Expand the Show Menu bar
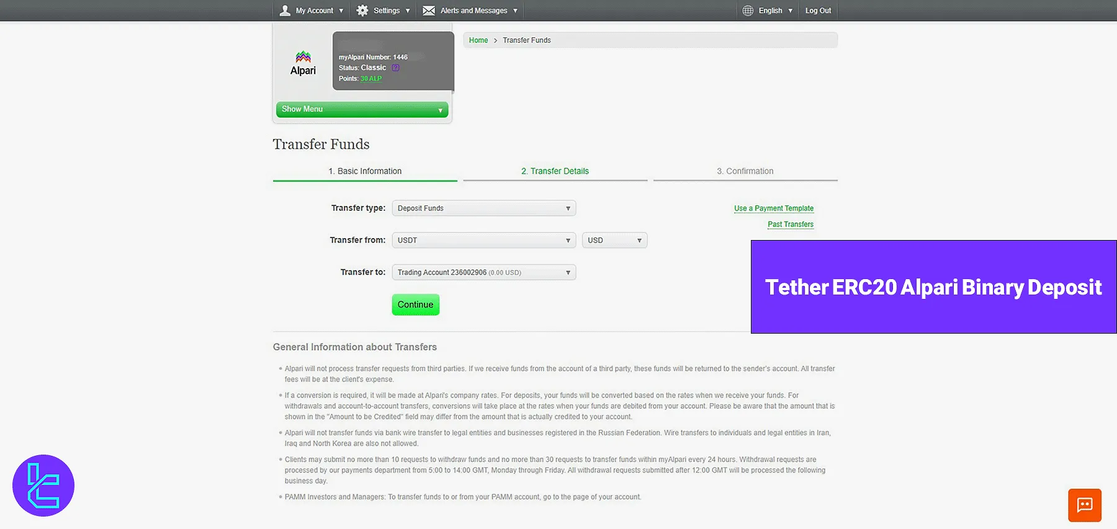The height and width of the screenshot is (529, 1117). coord(362,109)
